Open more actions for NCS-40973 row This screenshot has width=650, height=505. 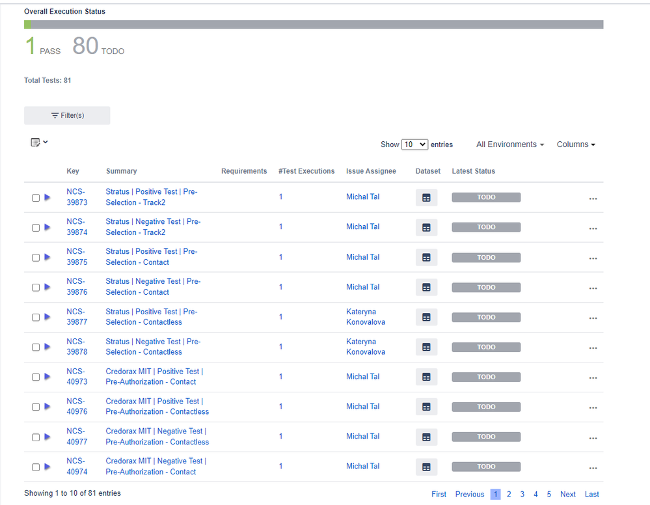click(x=593, y=377)
